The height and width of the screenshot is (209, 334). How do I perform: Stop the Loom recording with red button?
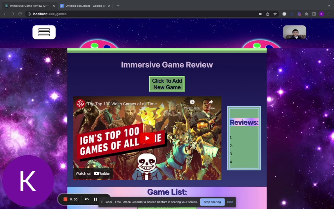[66, 199]
